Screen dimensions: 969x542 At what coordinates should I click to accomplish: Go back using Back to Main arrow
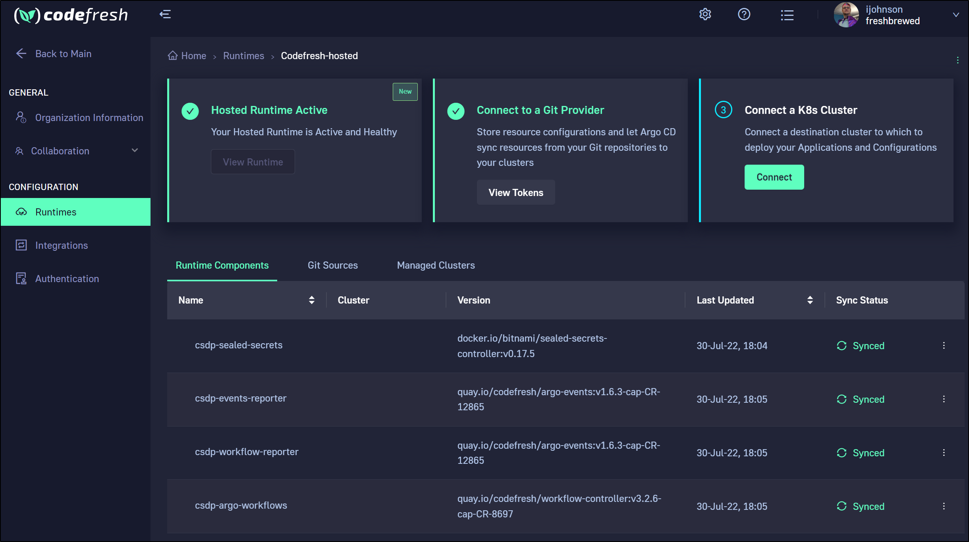(21, 54)
